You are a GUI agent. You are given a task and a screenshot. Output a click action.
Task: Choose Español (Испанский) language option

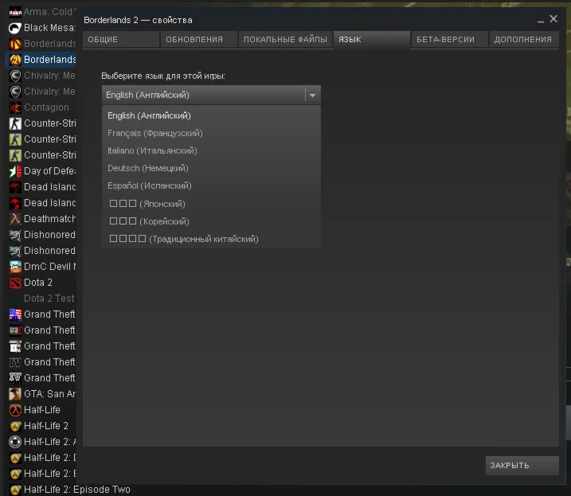(211, 186)
